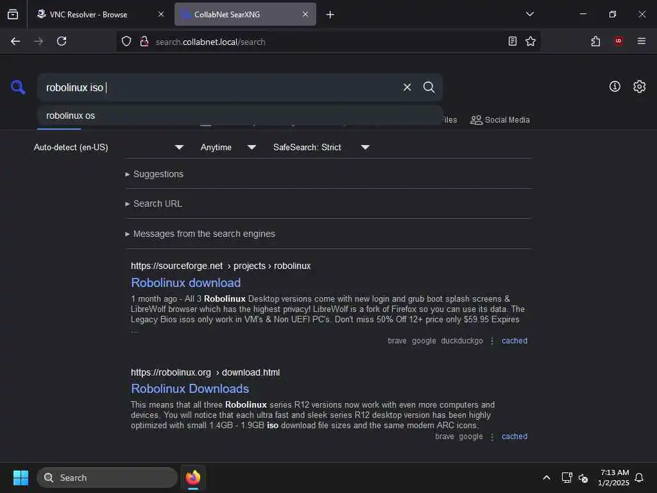Image resolution: width=657 pixels, height=493 pixels.
Task: Click the insecure connection padlock icon
Action: click(144, 41)
